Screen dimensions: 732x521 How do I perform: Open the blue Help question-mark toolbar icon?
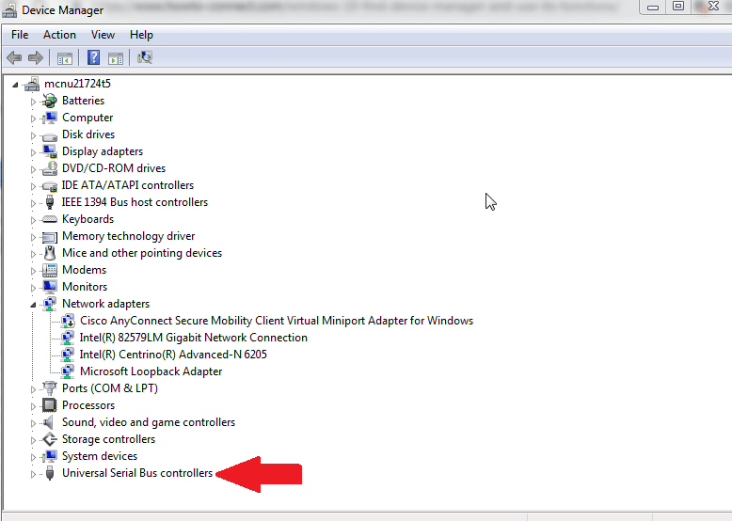point(93,57)
